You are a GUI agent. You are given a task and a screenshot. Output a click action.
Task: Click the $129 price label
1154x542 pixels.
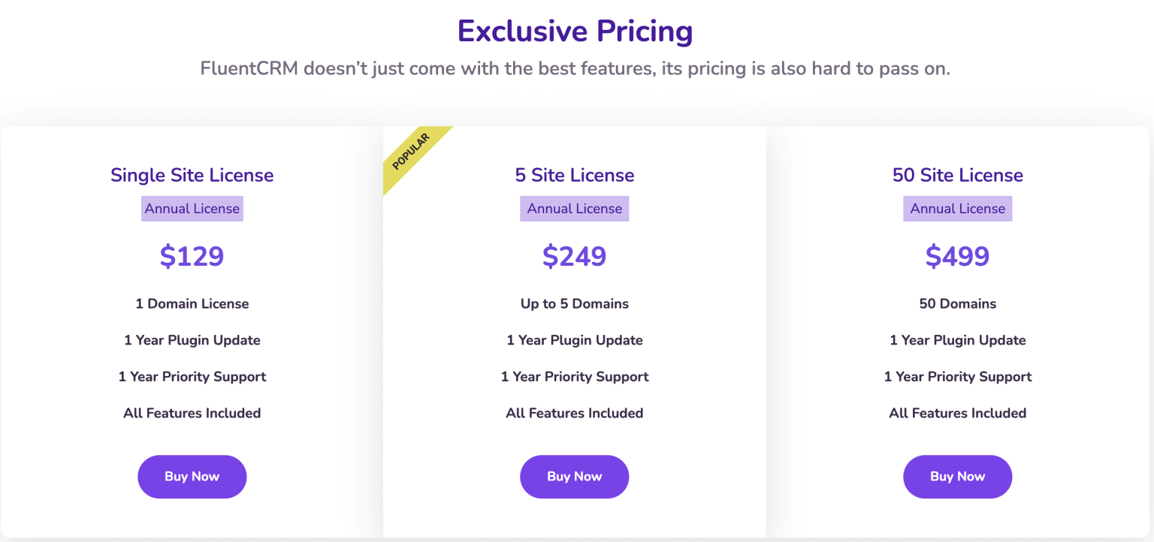[x=192, y=256]
